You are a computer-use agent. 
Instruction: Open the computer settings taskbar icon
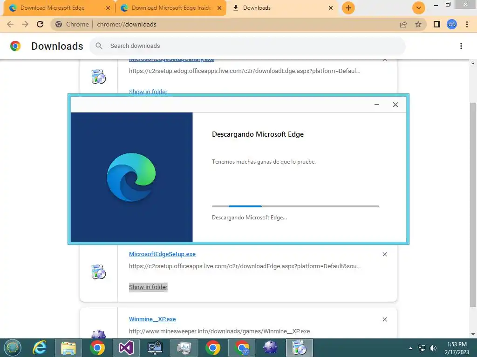pos(155,348)
